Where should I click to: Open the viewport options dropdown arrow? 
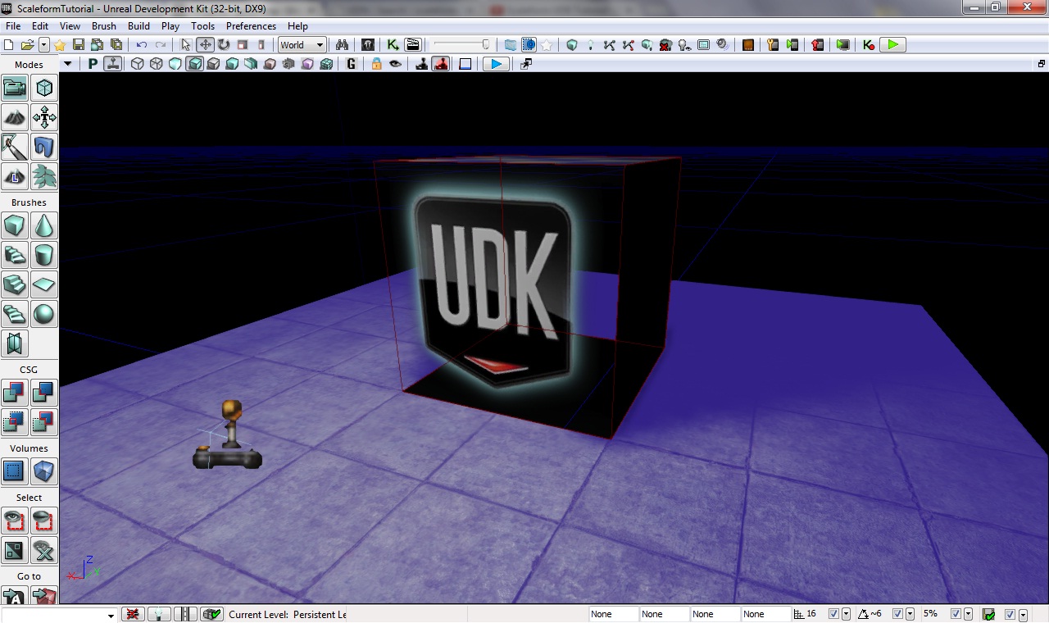click(68, 64)
